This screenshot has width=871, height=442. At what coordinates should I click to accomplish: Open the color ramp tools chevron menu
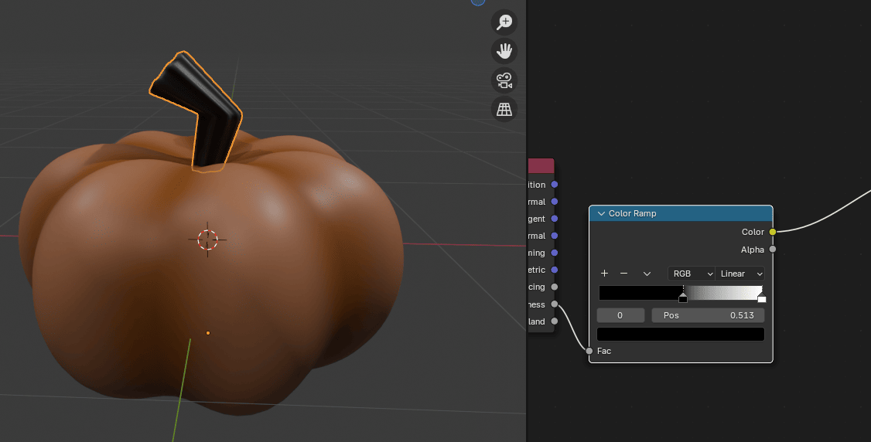pos(647,274)
